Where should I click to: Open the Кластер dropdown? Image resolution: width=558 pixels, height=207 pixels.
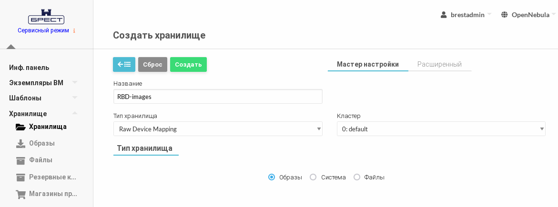pyautogui.click(x=441, y=129)
